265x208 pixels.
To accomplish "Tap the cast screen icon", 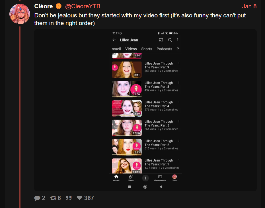I will [161, 40].
